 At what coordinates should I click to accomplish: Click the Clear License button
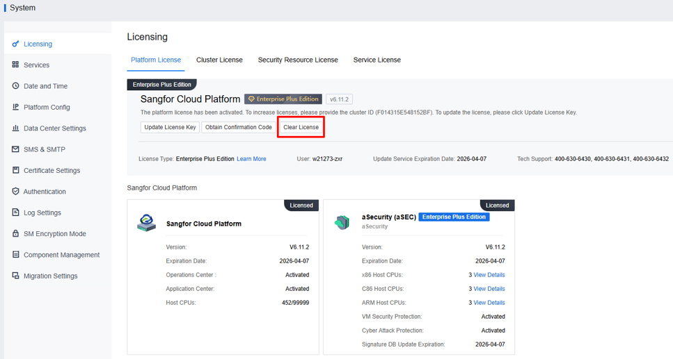301,127
